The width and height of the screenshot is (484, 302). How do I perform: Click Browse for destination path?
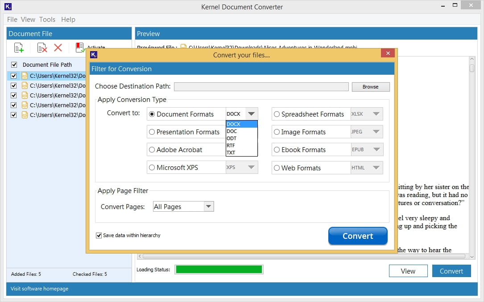(371, 87)
